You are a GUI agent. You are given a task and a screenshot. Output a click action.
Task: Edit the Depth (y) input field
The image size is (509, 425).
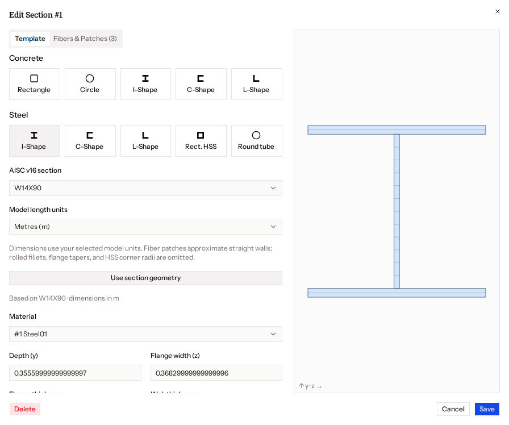coord(75,373)
